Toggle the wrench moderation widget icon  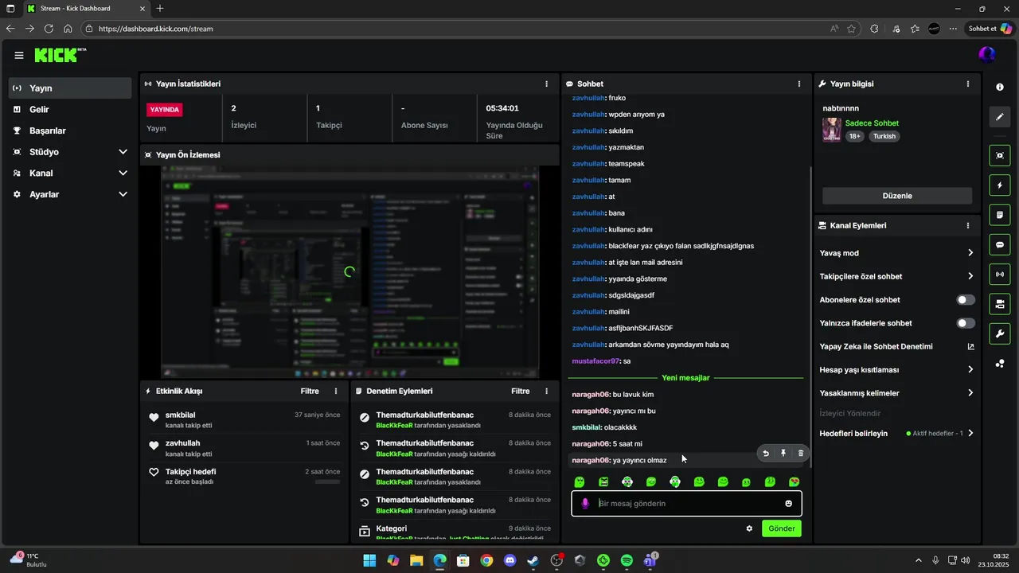point(1000,333)
